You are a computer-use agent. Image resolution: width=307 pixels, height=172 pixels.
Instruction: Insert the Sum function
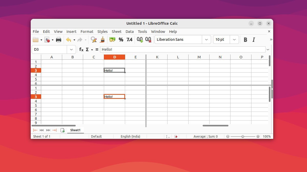coord(87,49)
